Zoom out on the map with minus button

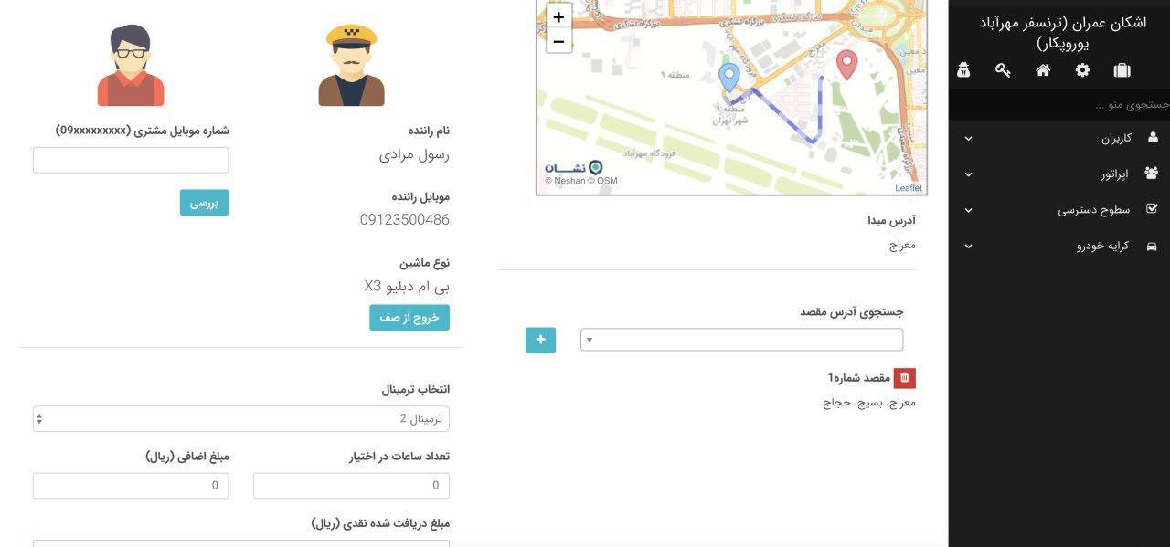[558, 41]
